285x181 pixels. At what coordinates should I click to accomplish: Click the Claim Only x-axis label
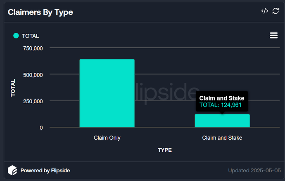(x=107, y=138)
